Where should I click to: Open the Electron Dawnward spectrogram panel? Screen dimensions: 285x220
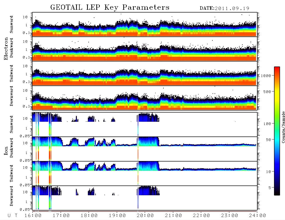coord(145,98)
